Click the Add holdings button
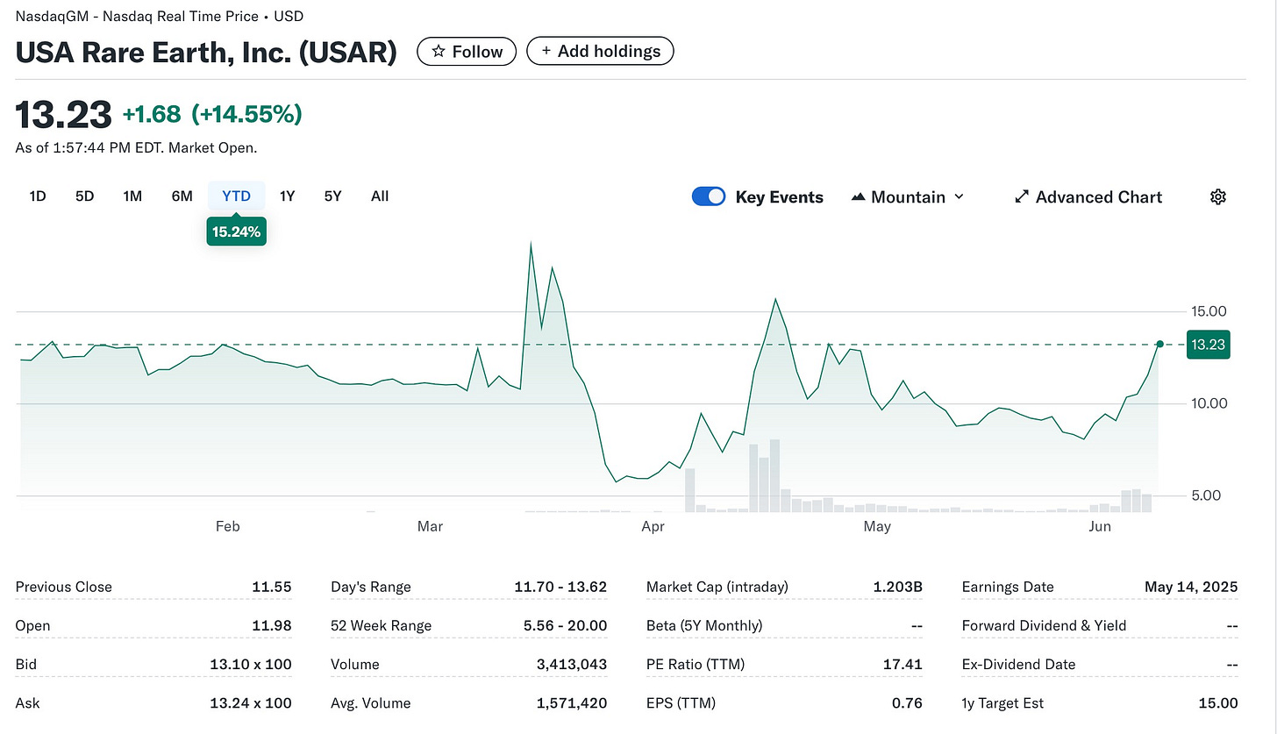1277x734 pixels. [x=600, y=52]
